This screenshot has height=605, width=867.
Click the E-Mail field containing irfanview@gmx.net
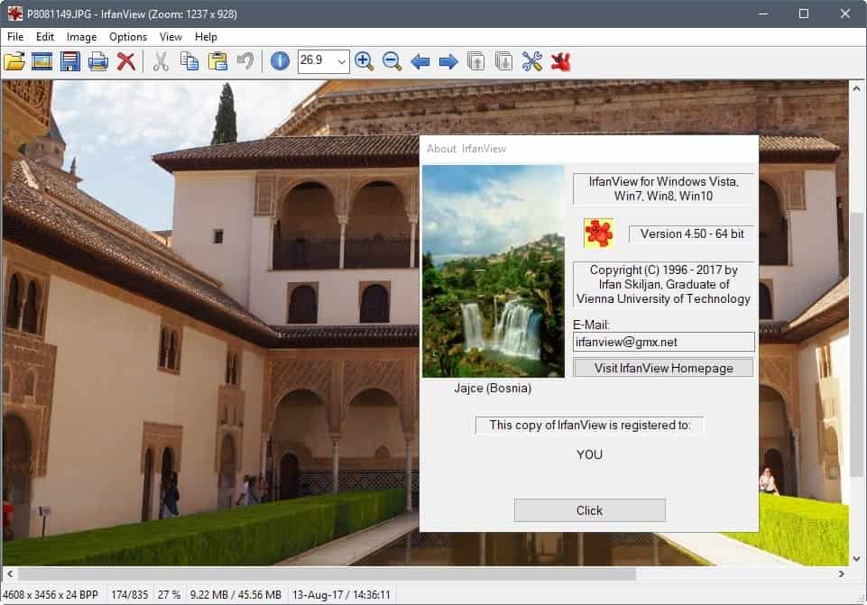pyautogui.click(x=663, y=343)
